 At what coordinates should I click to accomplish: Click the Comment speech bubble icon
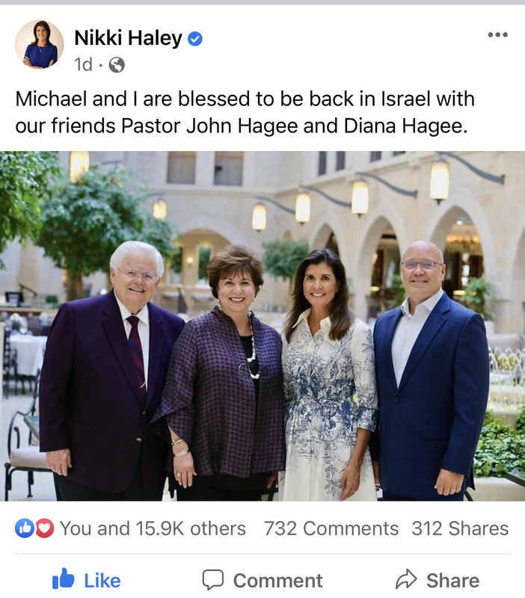(x=212, y=580)
